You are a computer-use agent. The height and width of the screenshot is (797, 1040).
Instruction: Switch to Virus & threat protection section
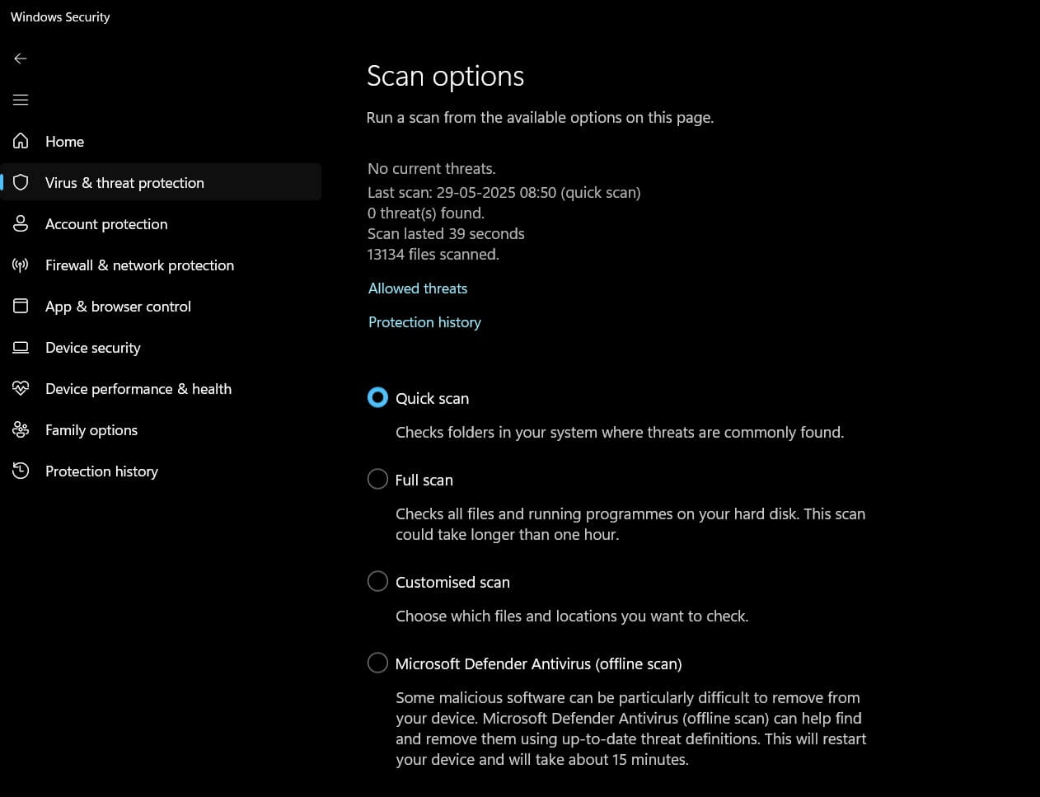pyautogui.click(x=124, y=182)
